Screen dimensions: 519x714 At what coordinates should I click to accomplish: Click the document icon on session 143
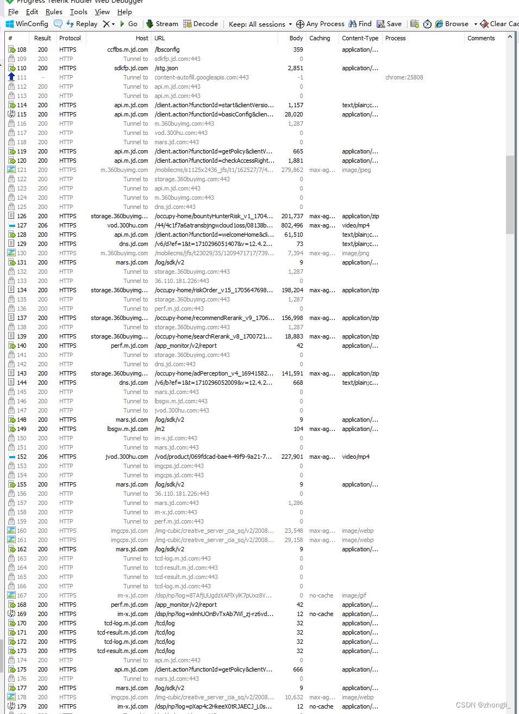[11, 373]
